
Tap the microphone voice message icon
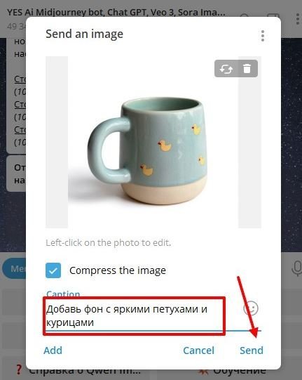click(x=296, y=269)
